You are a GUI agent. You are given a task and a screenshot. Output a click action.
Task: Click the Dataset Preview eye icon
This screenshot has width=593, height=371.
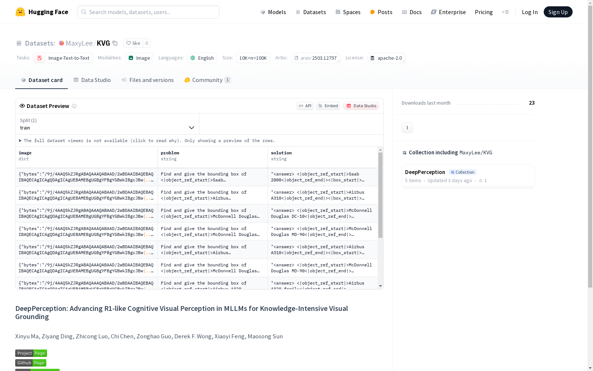click(x=22, y=106)
